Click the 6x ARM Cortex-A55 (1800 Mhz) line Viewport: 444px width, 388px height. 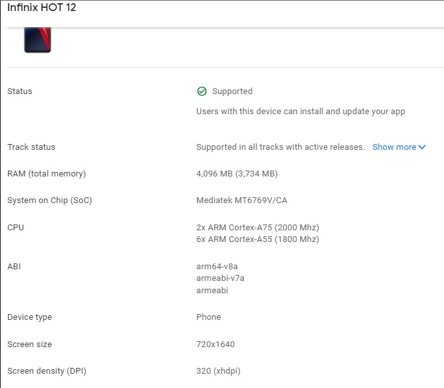[x=258, y=239]
